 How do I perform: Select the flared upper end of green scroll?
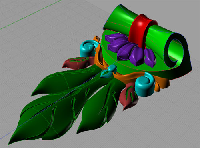(x=116, y=17)
